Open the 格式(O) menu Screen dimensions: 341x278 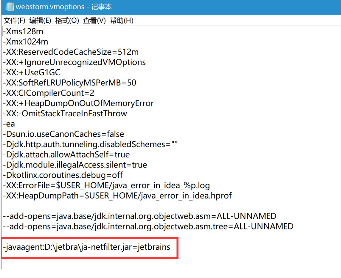click(x=67, y=21)
